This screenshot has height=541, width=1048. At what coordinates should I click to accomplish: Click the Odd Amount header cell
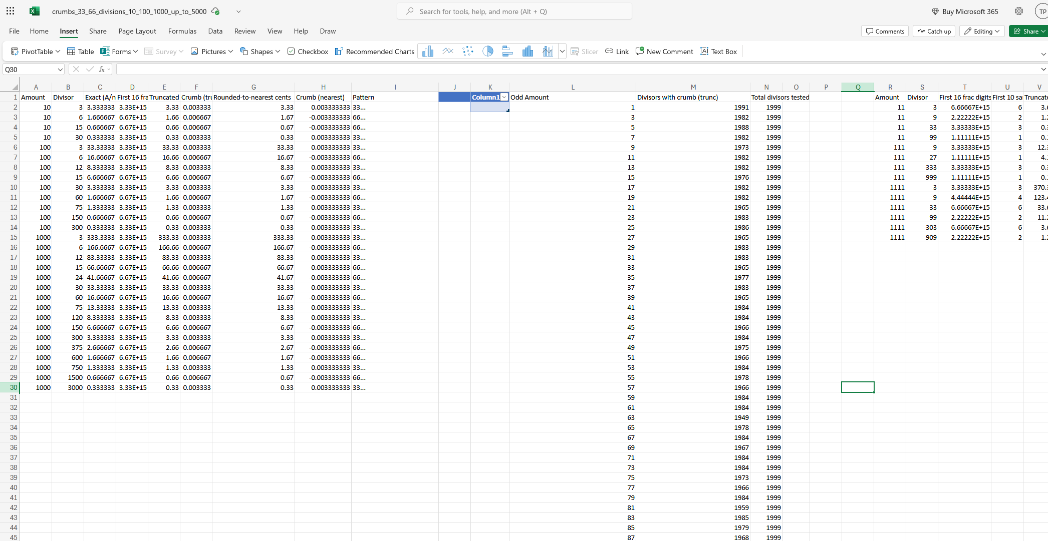pos(573,97)
